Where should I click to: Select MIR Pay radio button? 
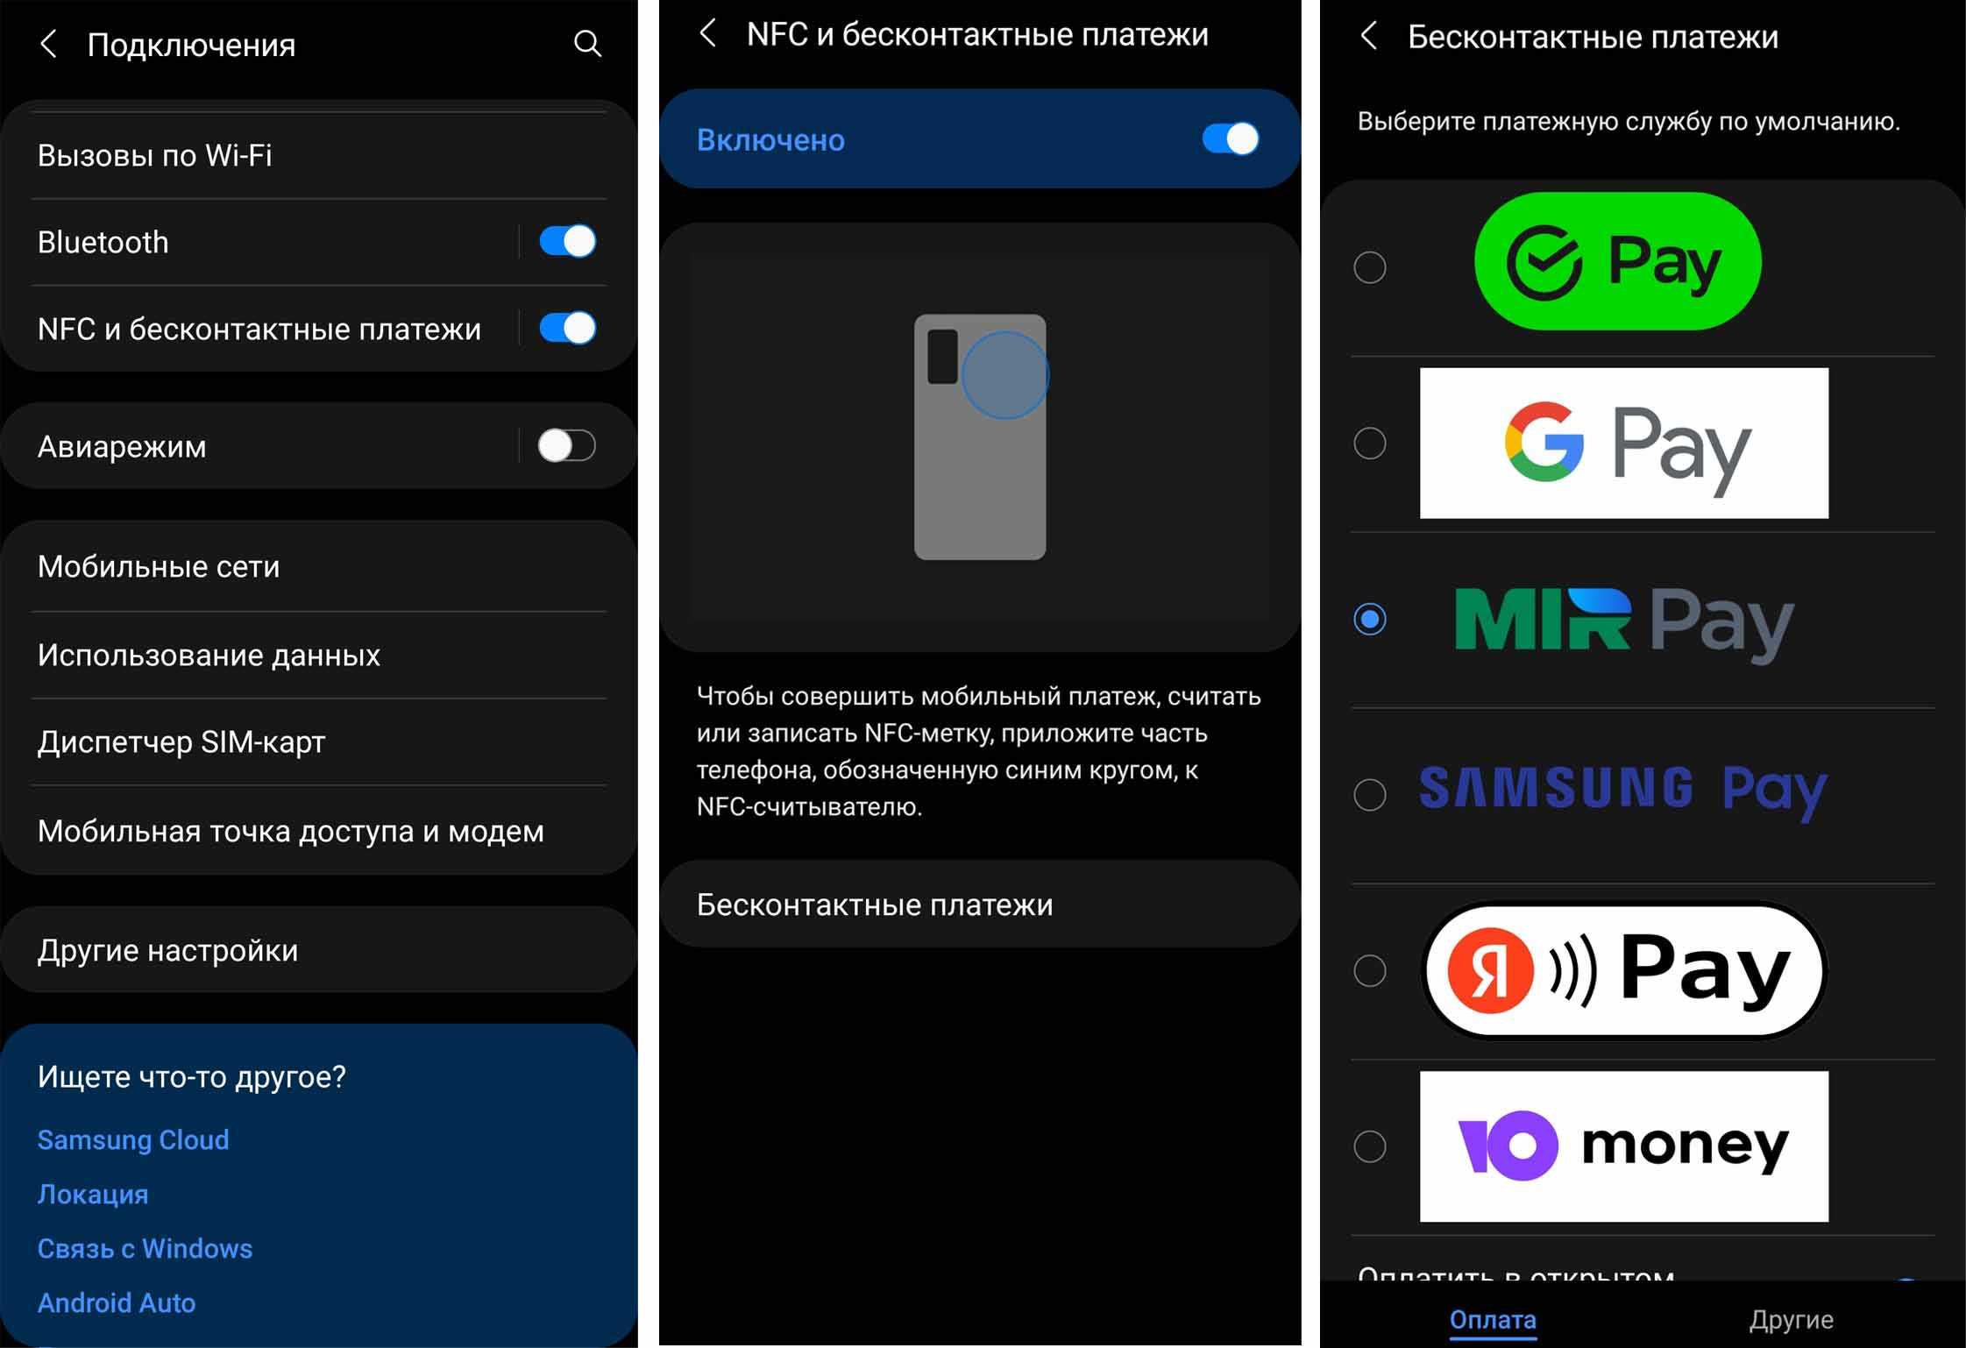pos(1370,619)
